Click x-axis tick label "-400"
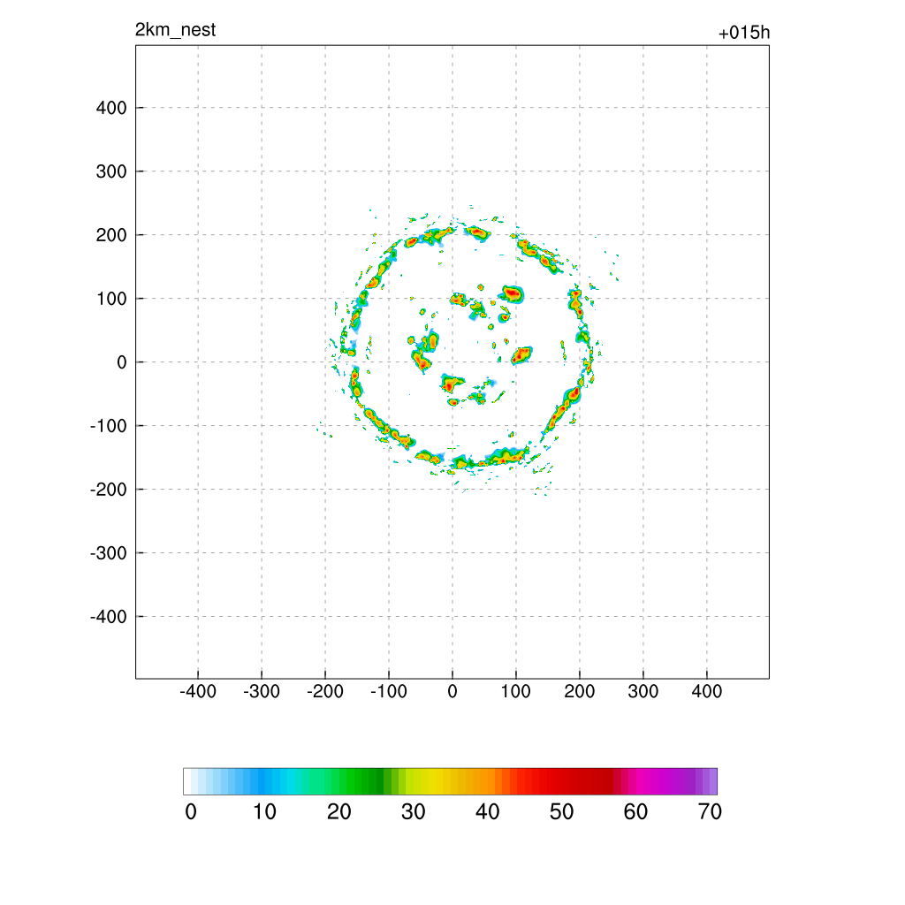 click(198, 691)
